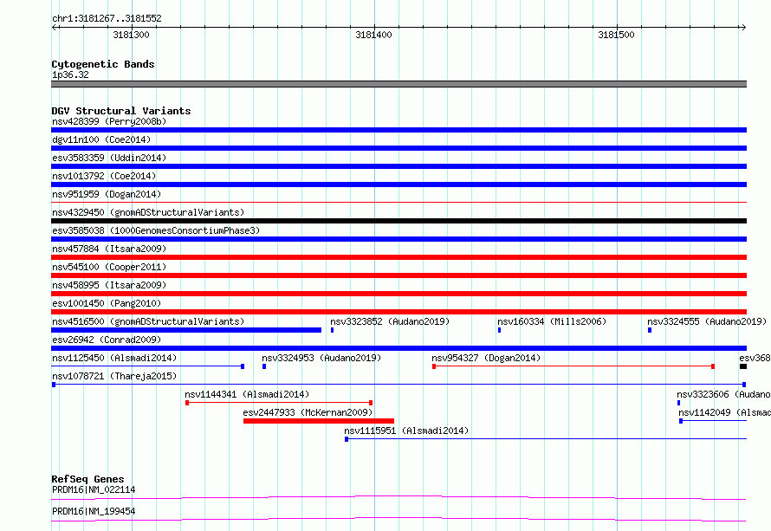Click the Cytogenetic Bands track title
Image resolution: width=771 pixels, height=531 pixels.
pyautogui.click(x=103, y=64)
